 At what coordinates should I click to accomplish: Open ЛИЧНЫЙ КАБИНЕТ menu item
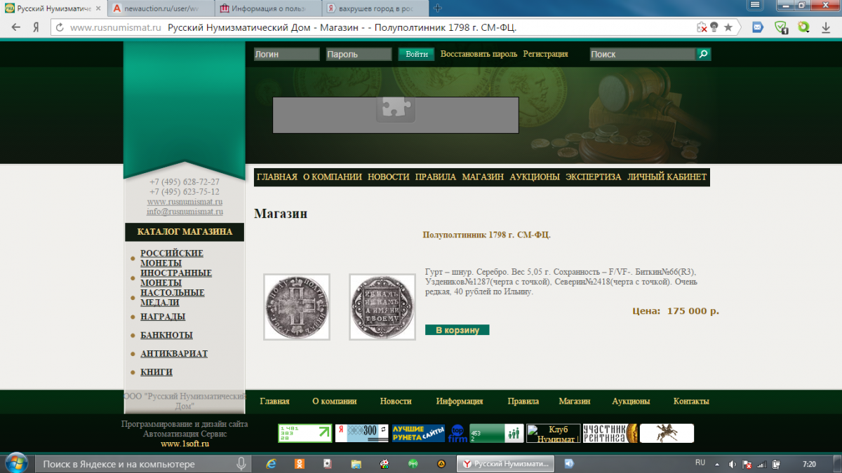[667, 177]
